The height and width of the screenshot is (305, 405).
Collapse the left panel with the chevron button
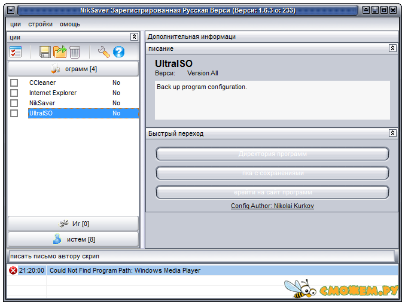click(134, 37)
